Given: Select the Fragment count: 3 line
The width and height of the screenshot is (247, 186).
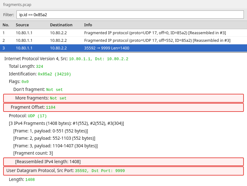Looking at the screenshot, I should [x=33, y=153].
